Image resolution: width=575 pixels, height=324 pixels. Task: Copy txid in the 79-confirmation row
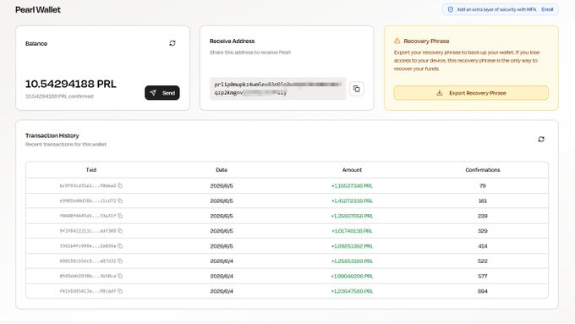point(120,185)
